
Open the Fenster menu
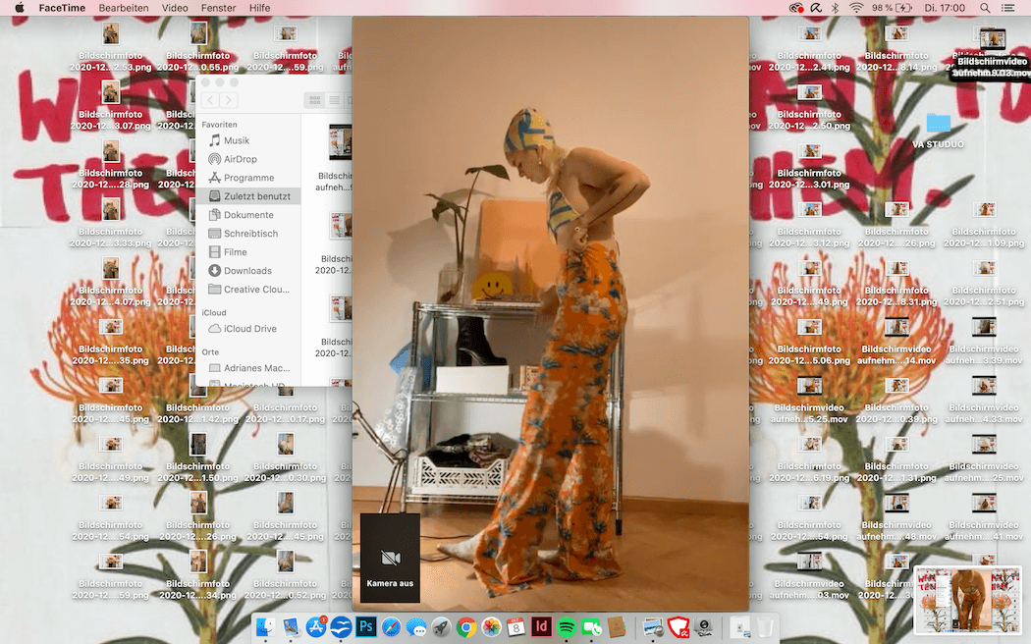(219, 8)
